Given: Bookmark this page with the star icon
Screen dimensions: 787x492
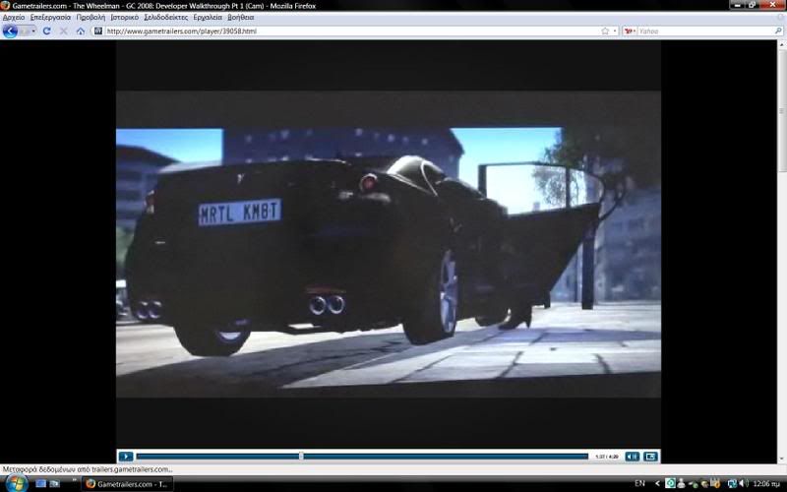Looking at the screenshot, I should [605, 31].
